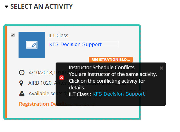
Task: Click the Registration Blo... orange badge
Action: [x=111, y=60]
